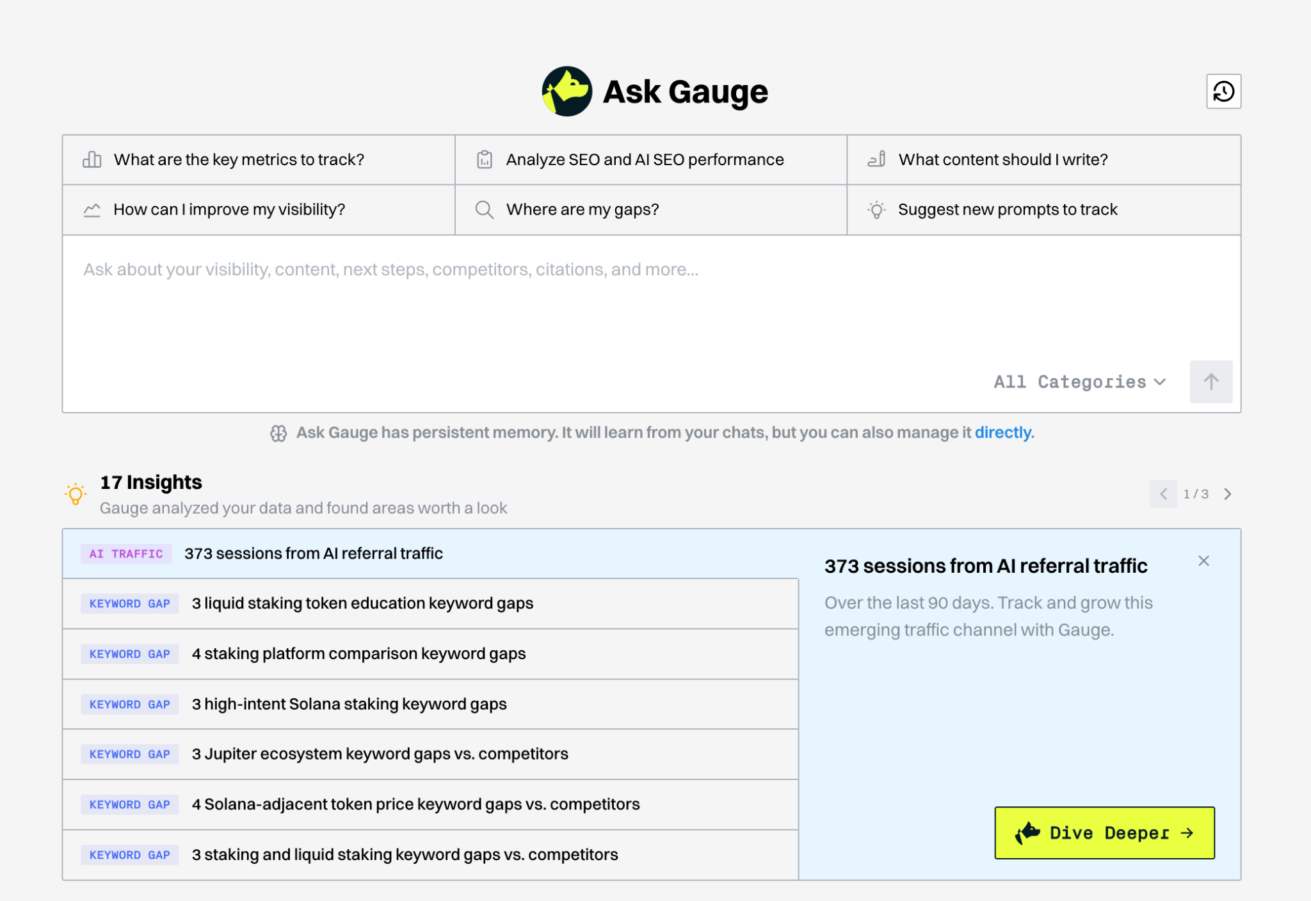
Task: Close the AI referral traffic detail panel
Action: tap(1203, 561)
